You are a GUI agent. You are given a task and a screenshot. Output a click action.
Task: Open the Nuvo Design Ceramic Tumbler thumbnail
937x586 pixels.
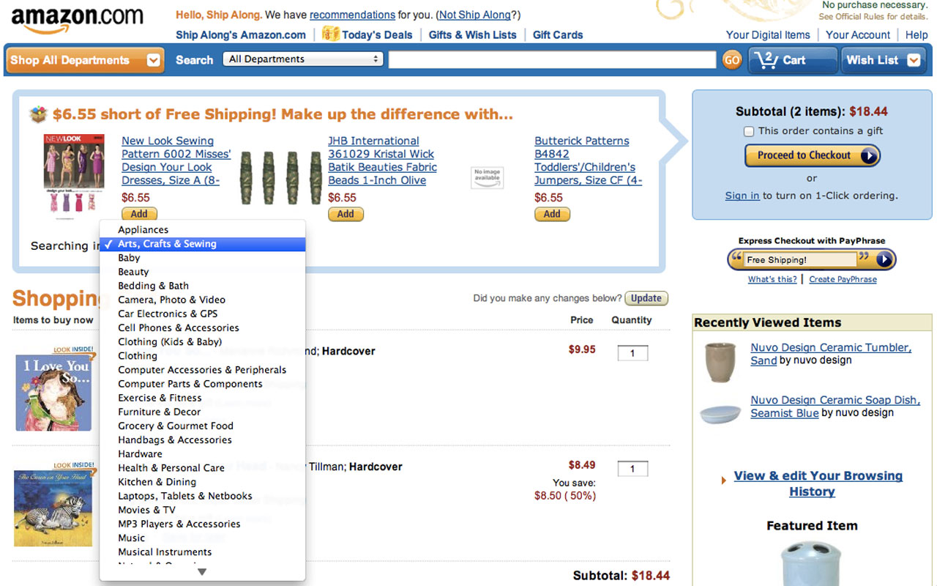point(721,362)
